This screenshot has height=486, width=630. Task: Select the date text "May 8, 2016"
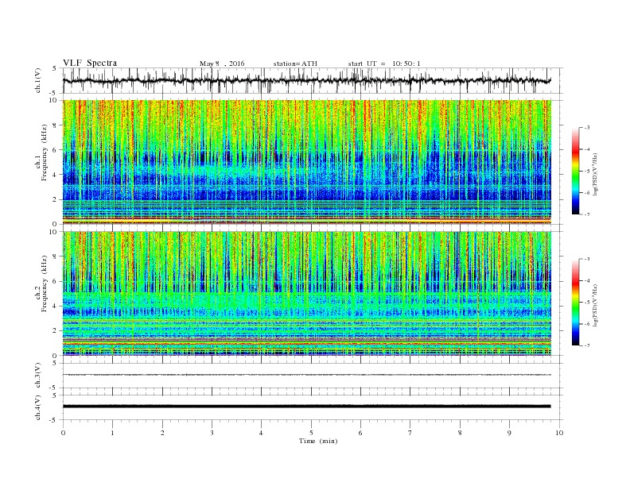222,64
